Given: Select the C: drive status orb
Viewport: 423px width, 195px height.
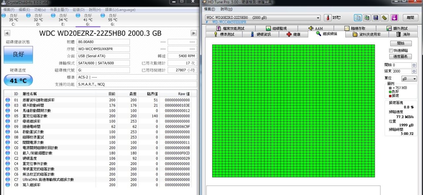Looking at the screenshot, I should 4,16.
